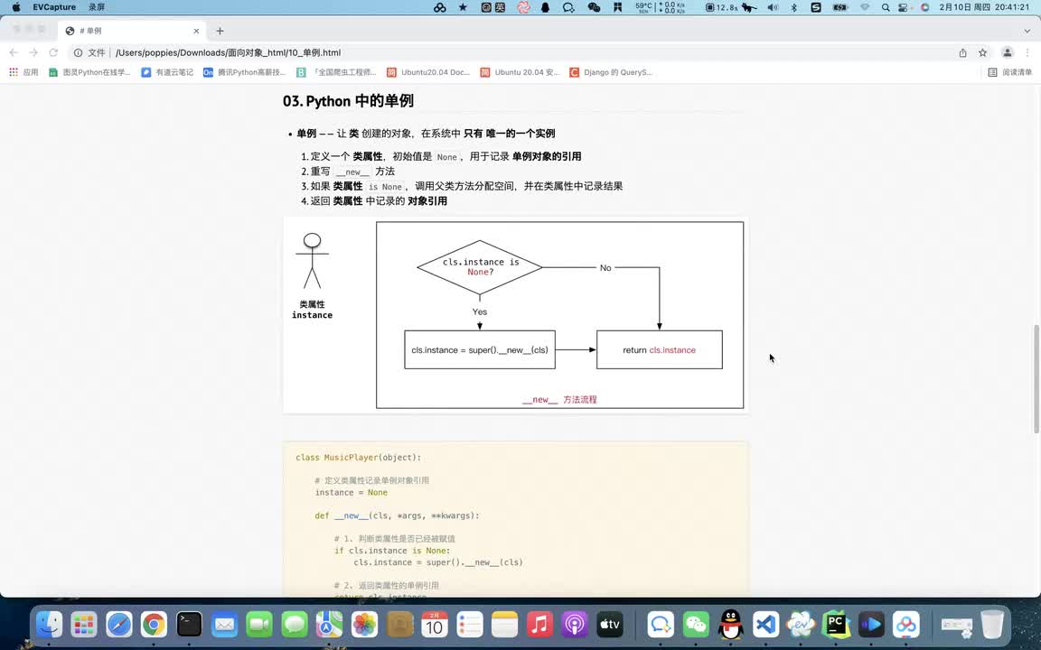This screenshot has width=1041, height=650.
Task: Open the 录屏 menu in menu bar
Action: pyautogui.click(x=97, y=7)
